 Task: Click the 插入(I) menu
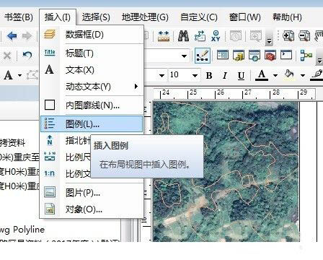click(x=58, y=17)
